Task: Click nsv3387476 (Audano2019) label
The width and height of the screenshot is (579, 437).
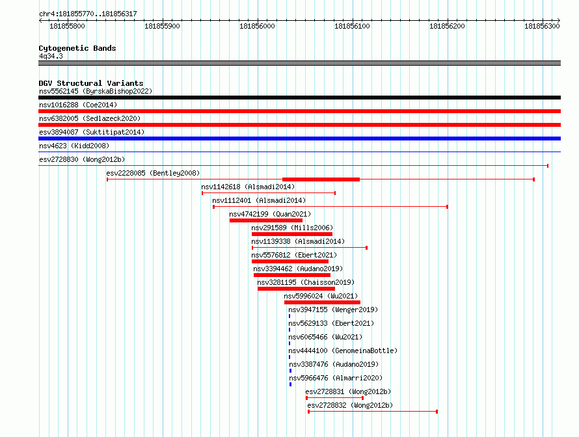Action: coord(334,364)
